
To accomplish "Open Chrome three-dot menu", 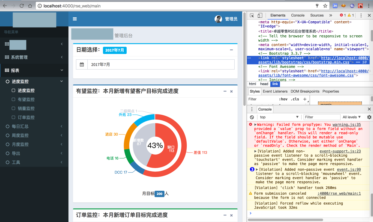I will coord(369,6).
